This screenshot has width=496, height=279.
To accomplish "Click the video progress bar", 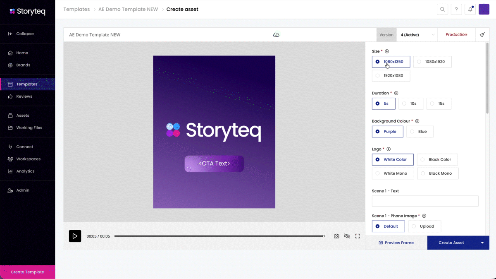I will click(x=219, y=236).
